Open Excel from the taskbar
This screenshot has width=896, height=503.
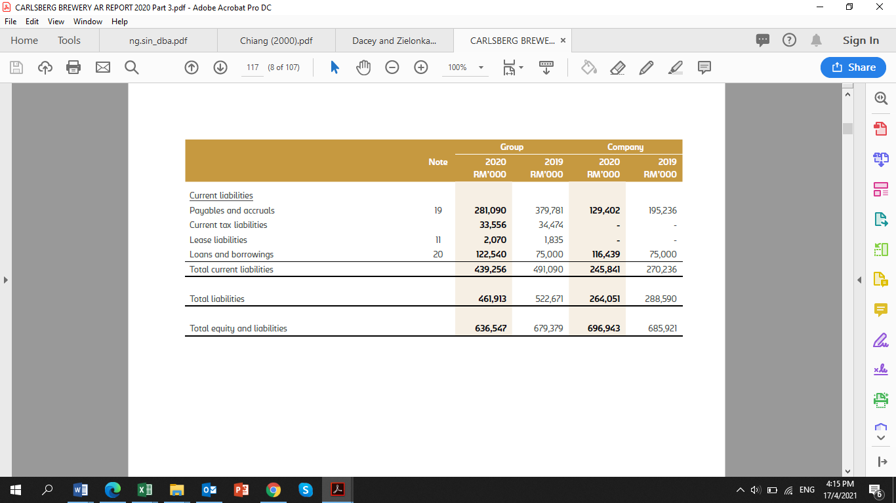coord(145,490)
